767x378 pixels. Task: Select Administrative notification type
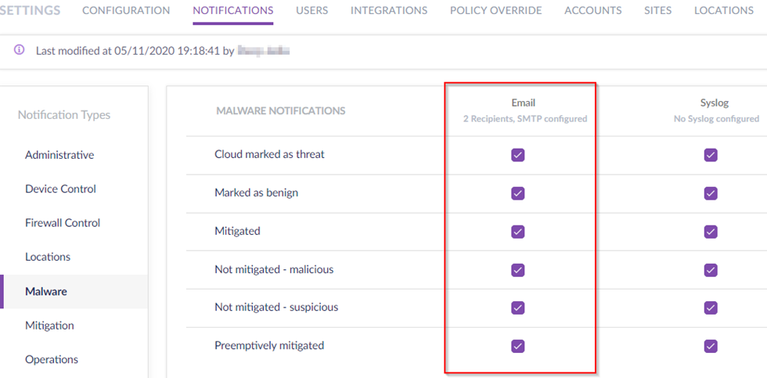coord(59,155)
